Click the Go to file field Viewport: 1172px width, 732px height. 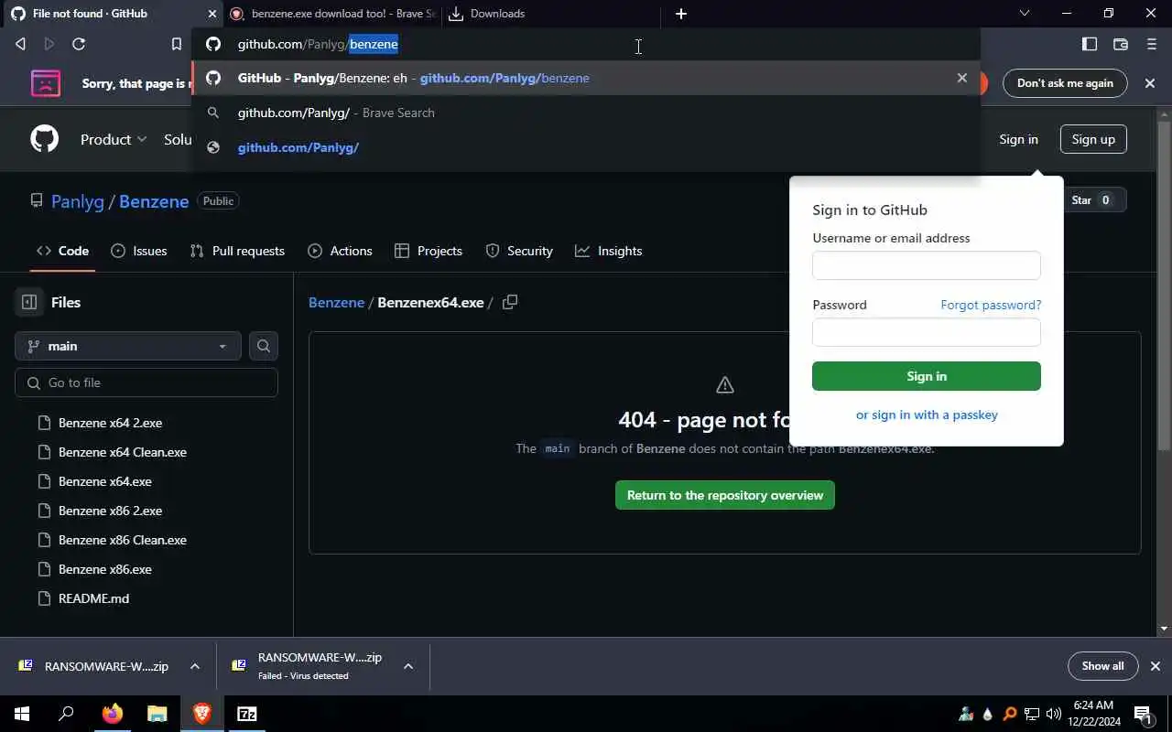tap(146, 382)
